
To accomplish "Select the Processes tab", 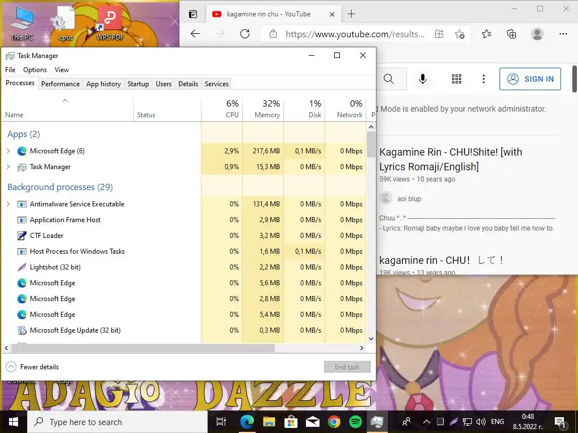I will (x=20, y=83).
